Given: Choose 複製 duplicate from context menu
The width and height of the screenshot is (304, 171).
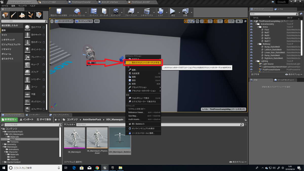Looking at the screenshot, I should 143,77.
